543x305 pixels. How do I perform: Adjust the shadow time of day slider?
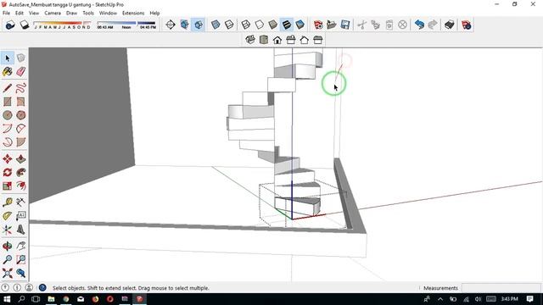pos(126,25)
